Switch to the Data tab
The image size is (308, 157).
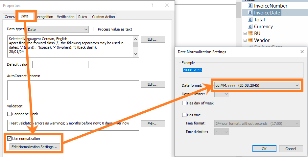(x=25, y=16)
